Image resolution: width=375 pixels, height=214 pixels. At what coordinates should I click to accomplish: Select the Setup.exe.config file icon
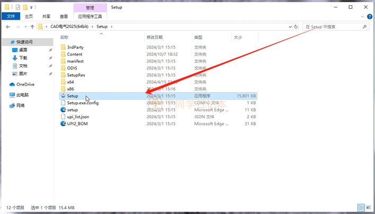63,103
